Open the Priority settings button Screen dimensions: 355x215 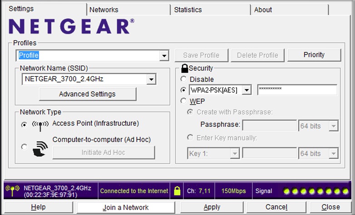[x=314, y=55]
